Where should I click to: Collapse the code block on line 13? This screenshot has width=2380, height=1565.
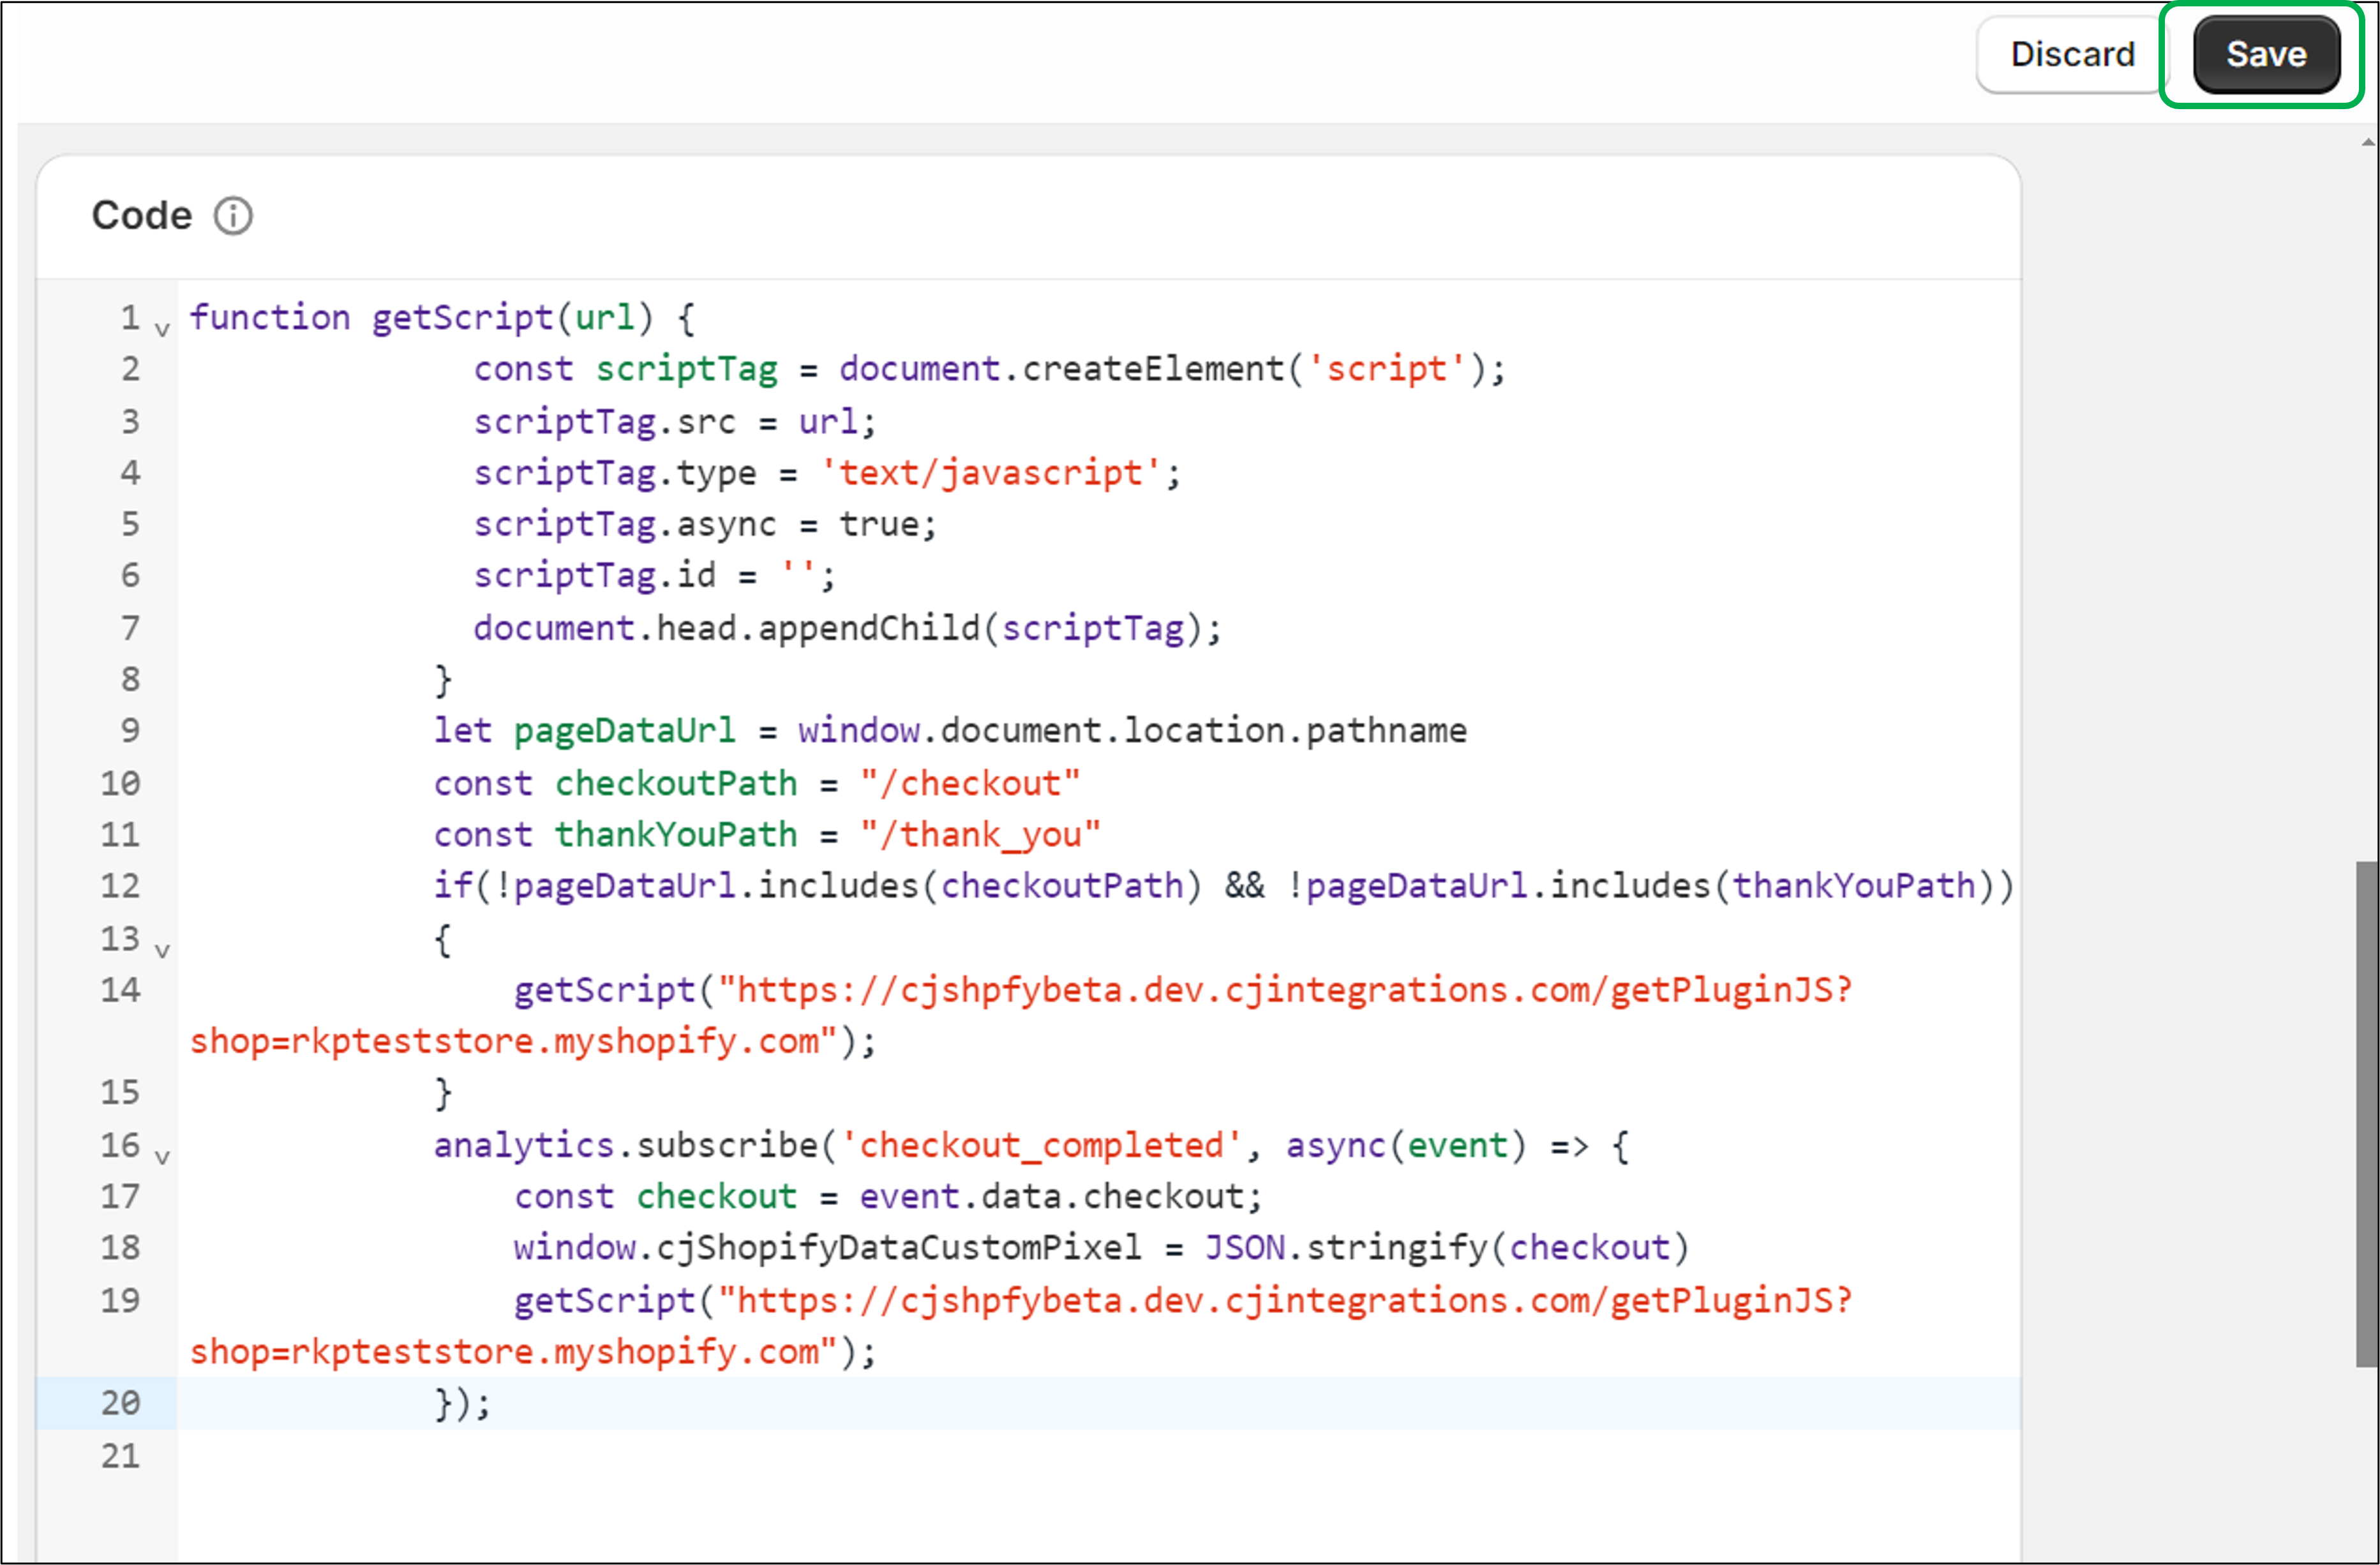point(163,950)
